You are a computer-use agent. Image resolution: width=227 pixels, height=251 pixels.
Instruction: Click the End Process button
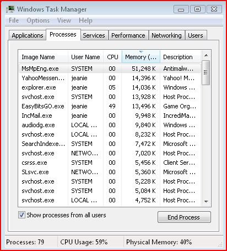(184, 217)
